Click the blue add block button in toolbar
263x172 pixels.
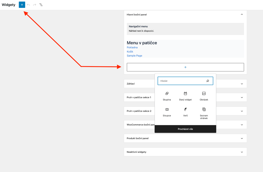pyautogui.click(x=22, y=5)
